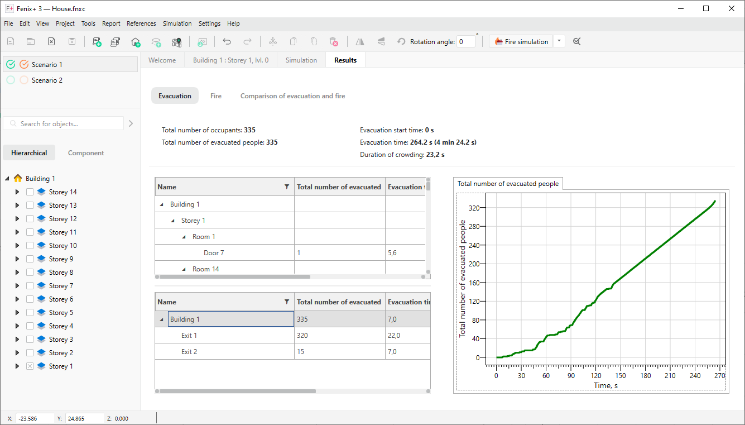Open the Simulation menu

click(177, 23)
